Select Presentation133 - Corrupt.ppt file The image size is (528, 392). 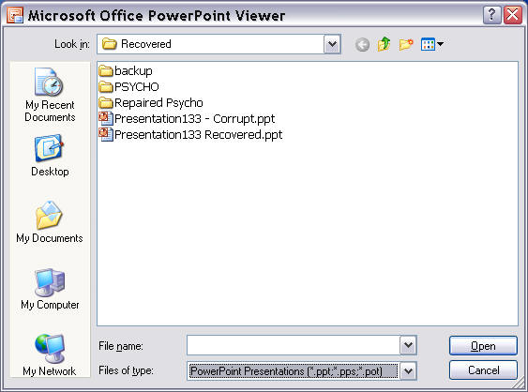(187, 118)
